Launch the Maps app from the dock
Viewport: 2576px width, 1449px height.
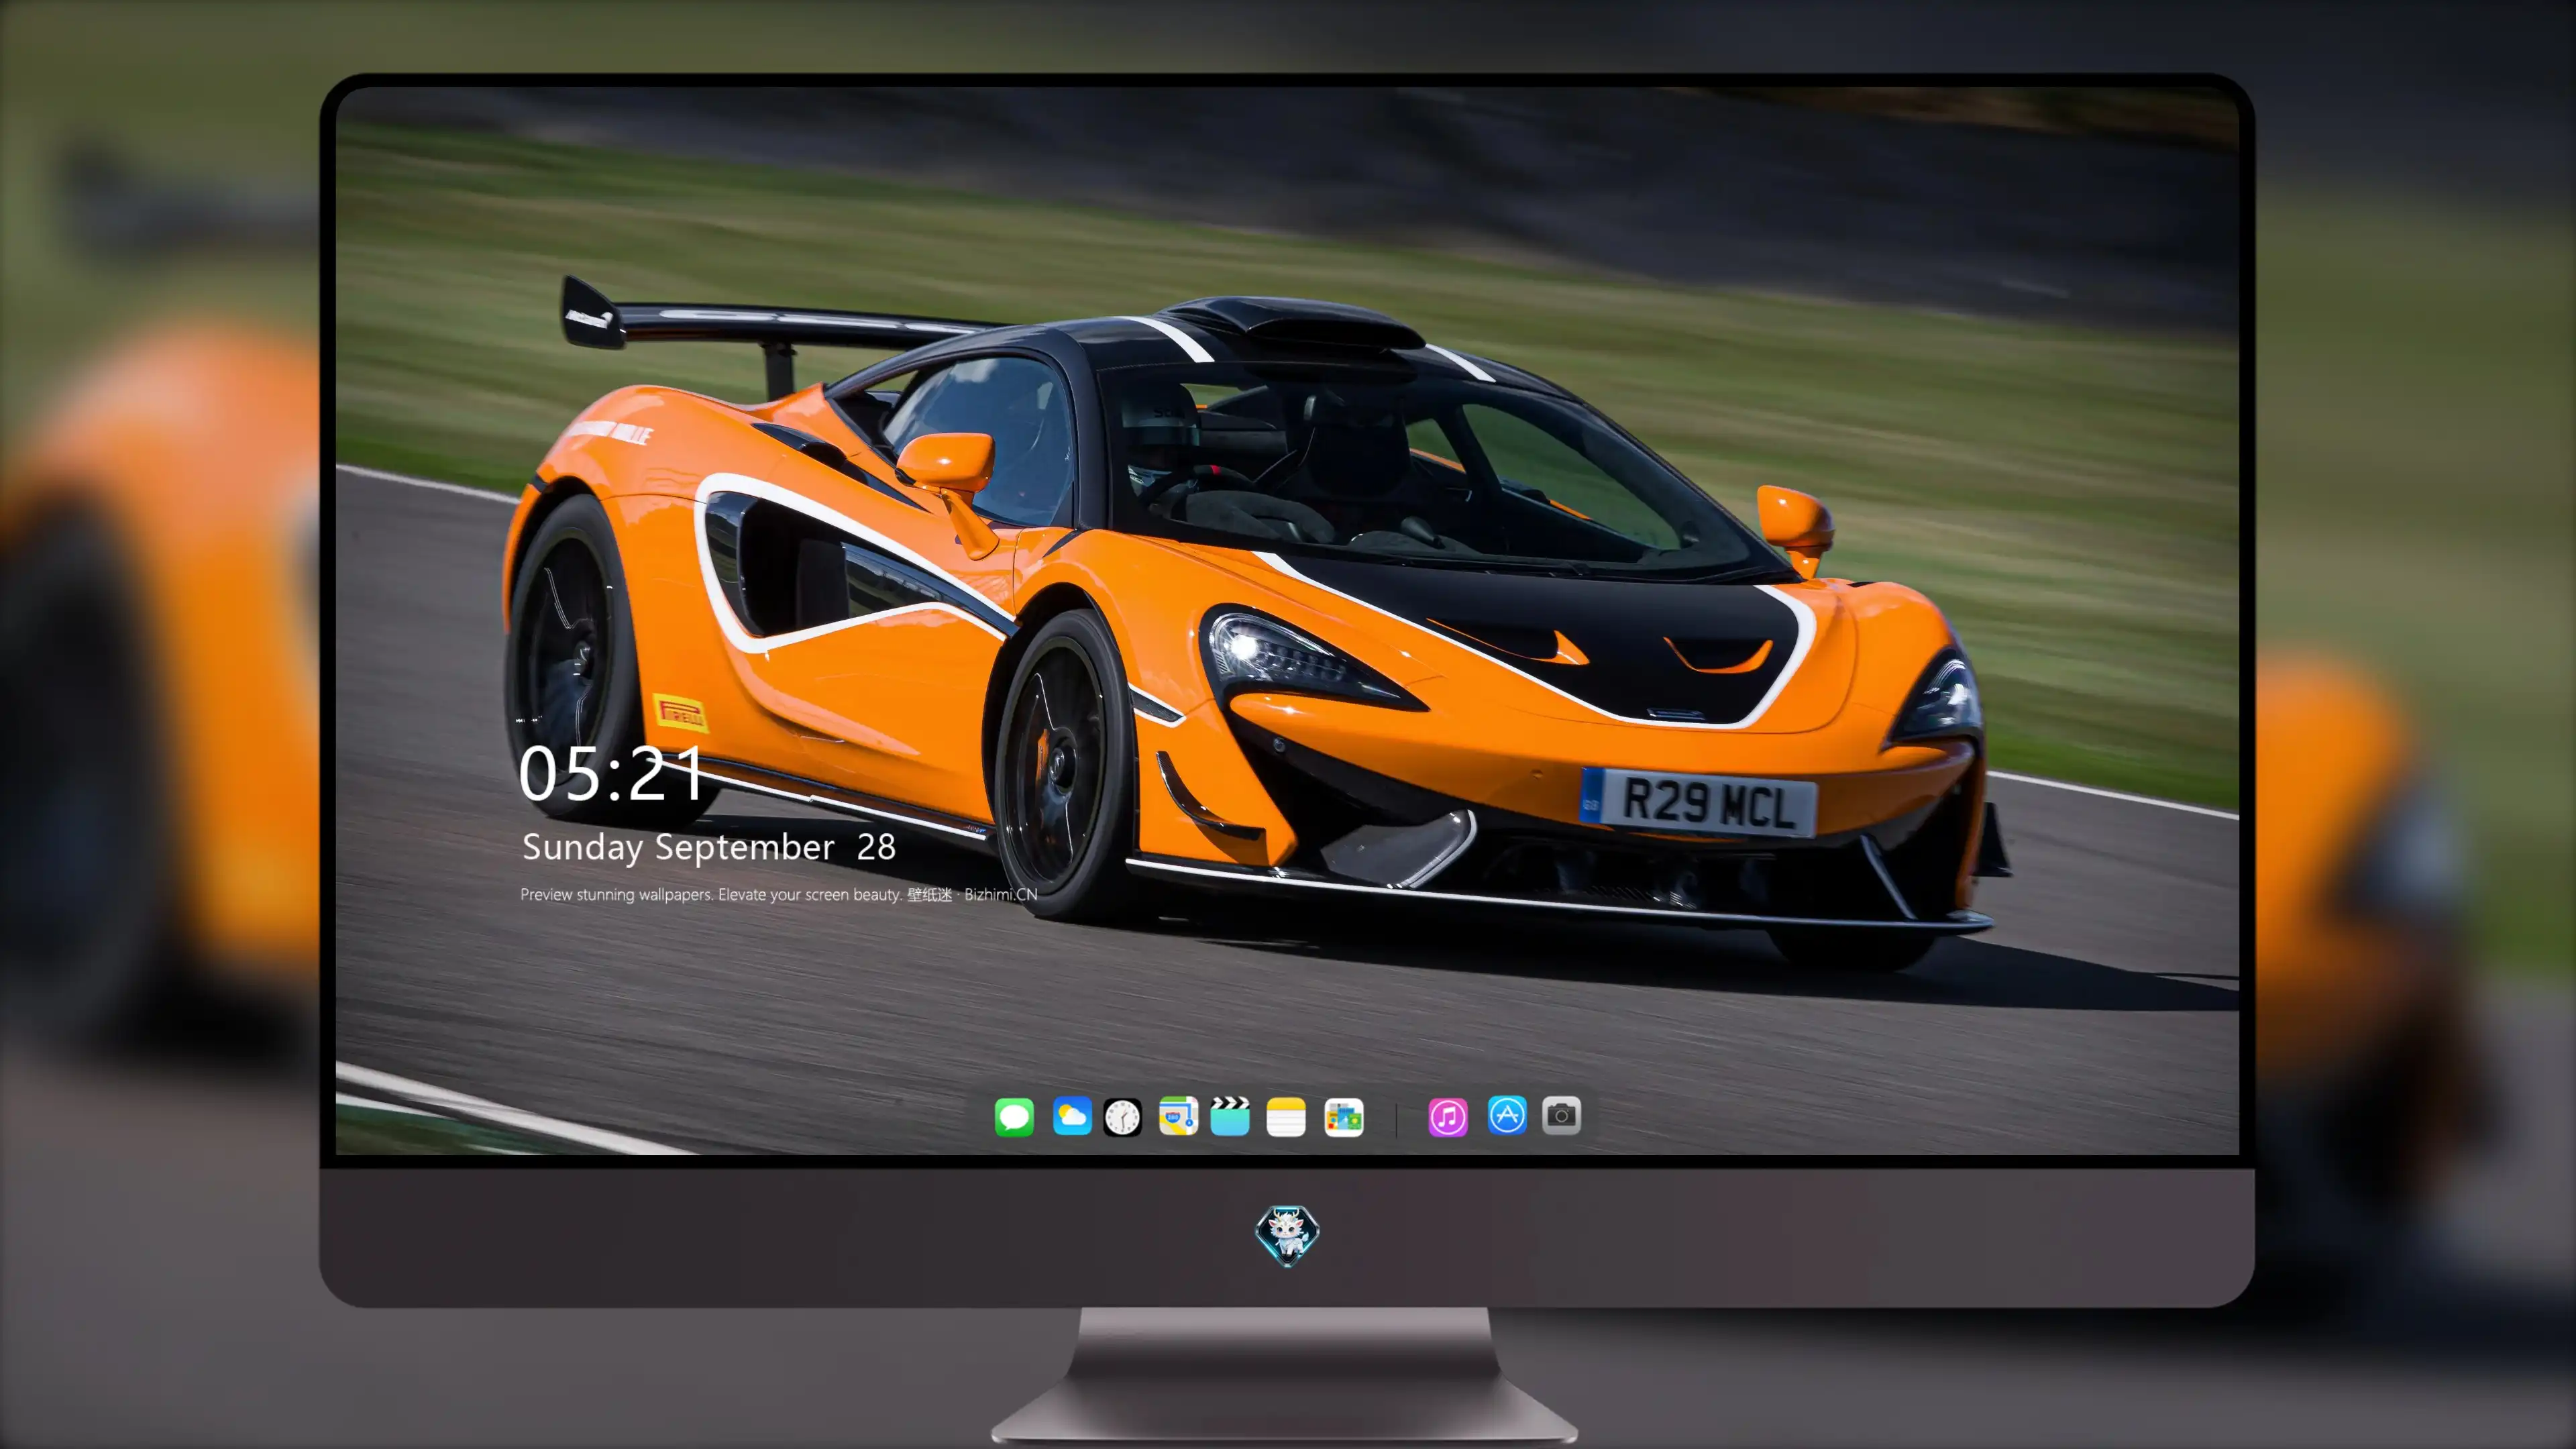pyautogui.click(x=1178, y=1116)
